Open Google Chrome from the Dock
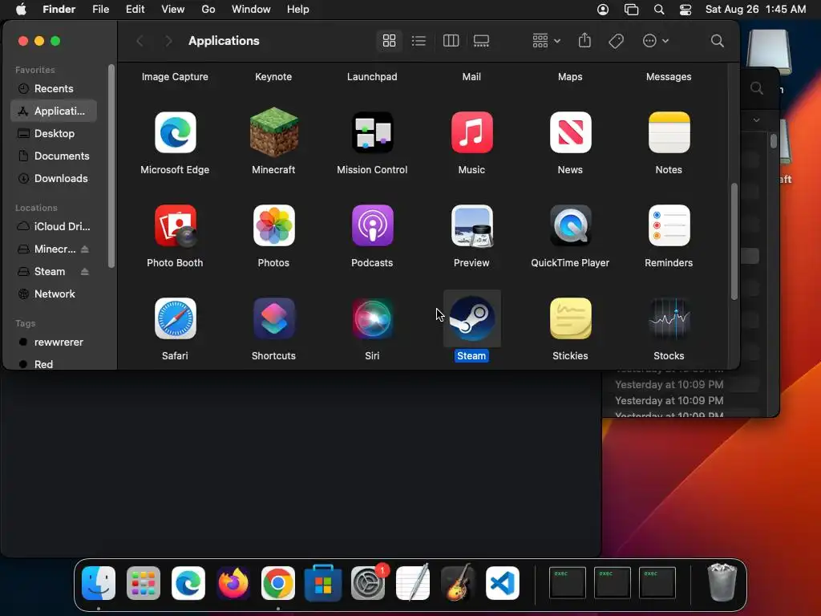The height and width of the screenshot is (616, 821). (x=278, y=583)
